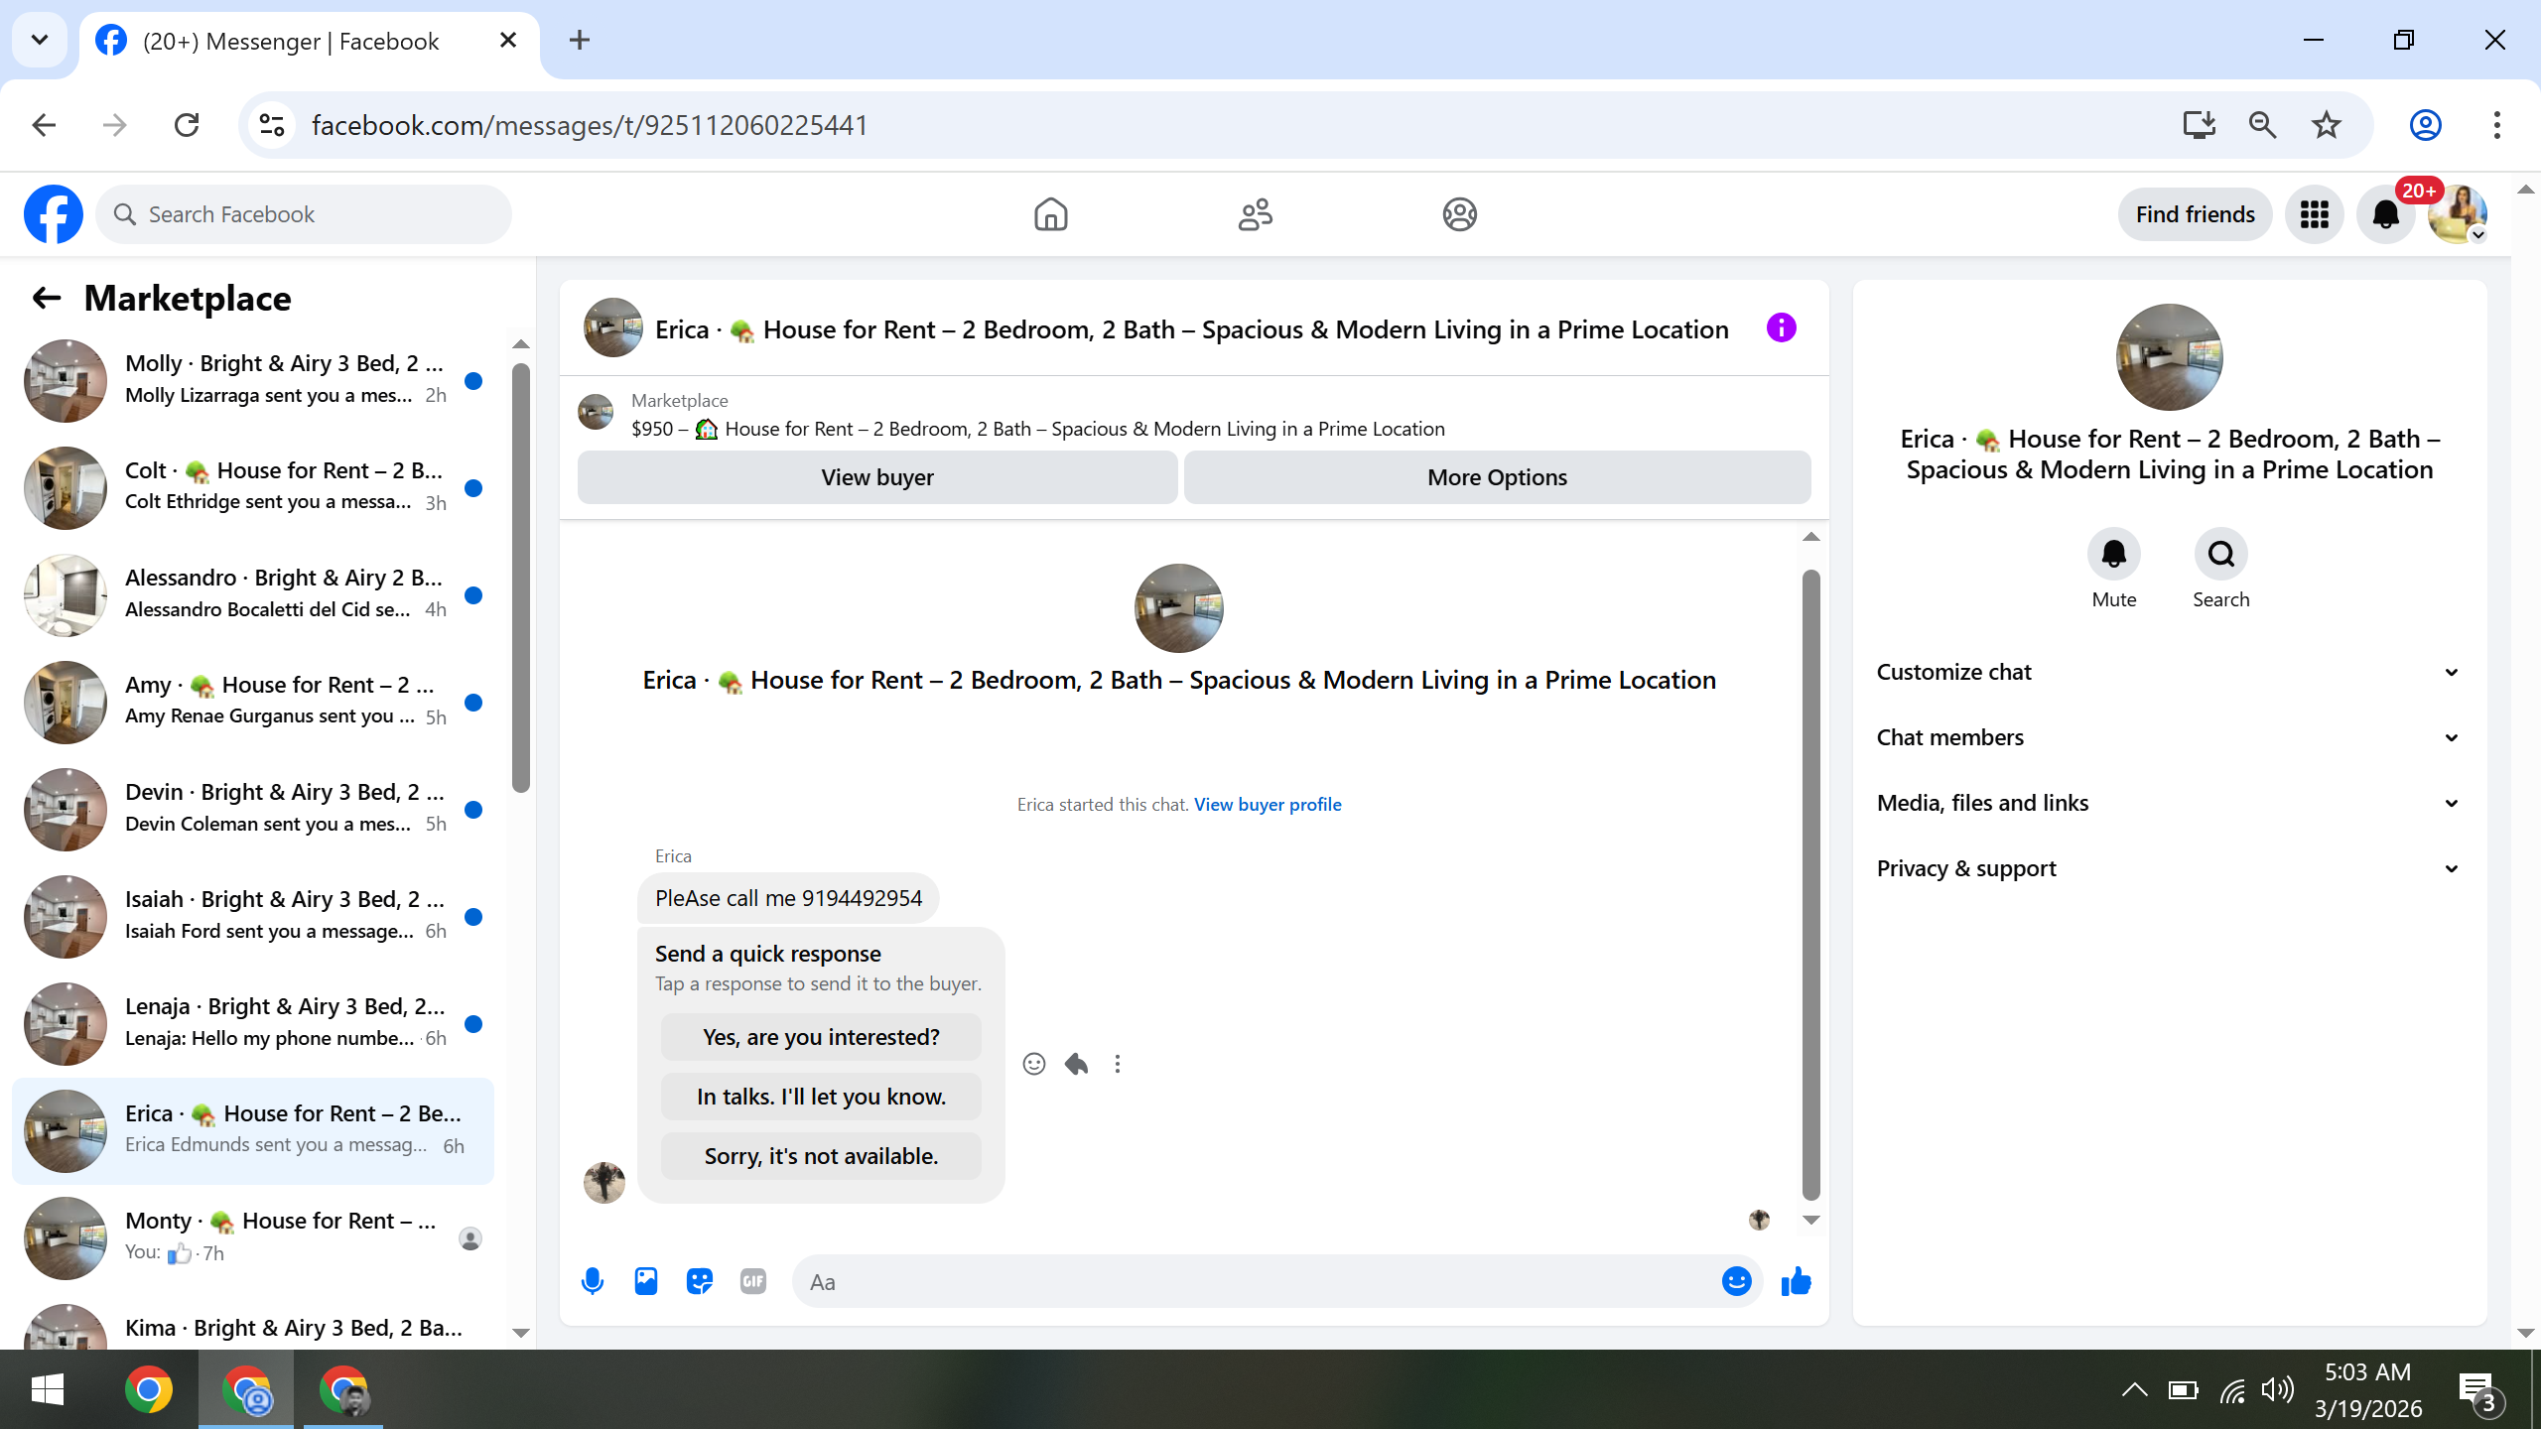Open the sticker picker icon
Screen dimensions: 2541x1429
click(700, 1281)
